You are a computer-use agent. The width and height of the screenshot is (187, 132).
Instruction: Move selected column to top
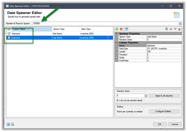tap(167, 29)
